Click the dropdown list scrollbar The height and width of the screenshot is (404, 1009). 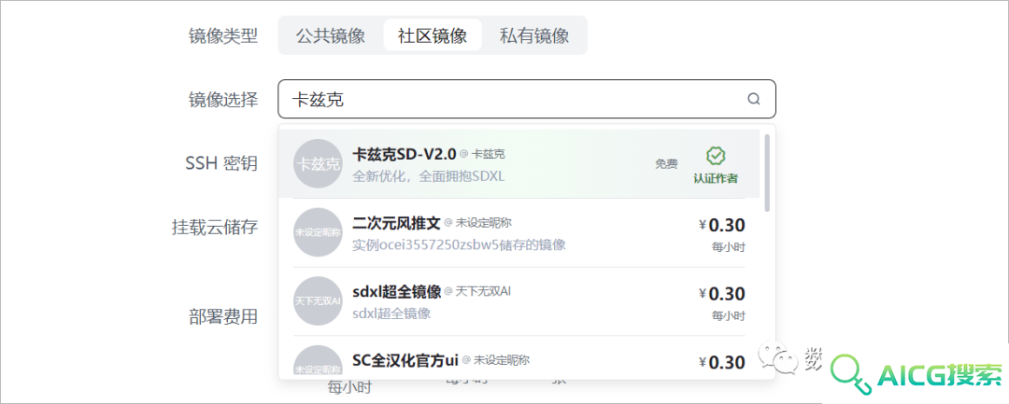(766, 172)
